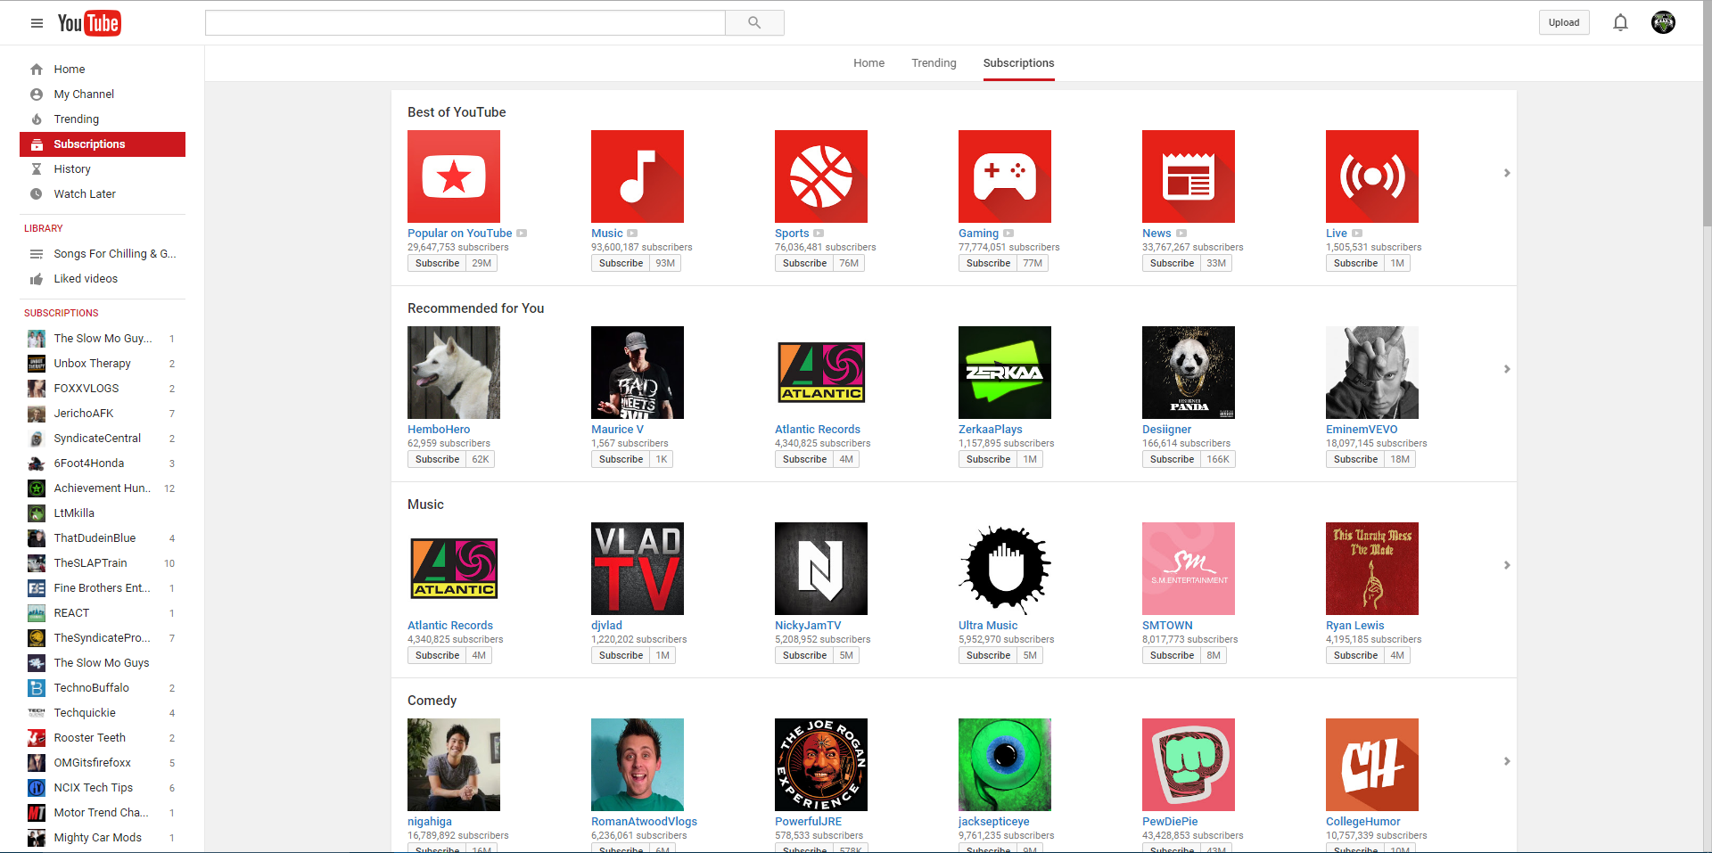This screenshot has width=1712, height=853.
Task: Open the Maurice V channel thumbnail
Action: pyautogui.click(x=638, y=373)
